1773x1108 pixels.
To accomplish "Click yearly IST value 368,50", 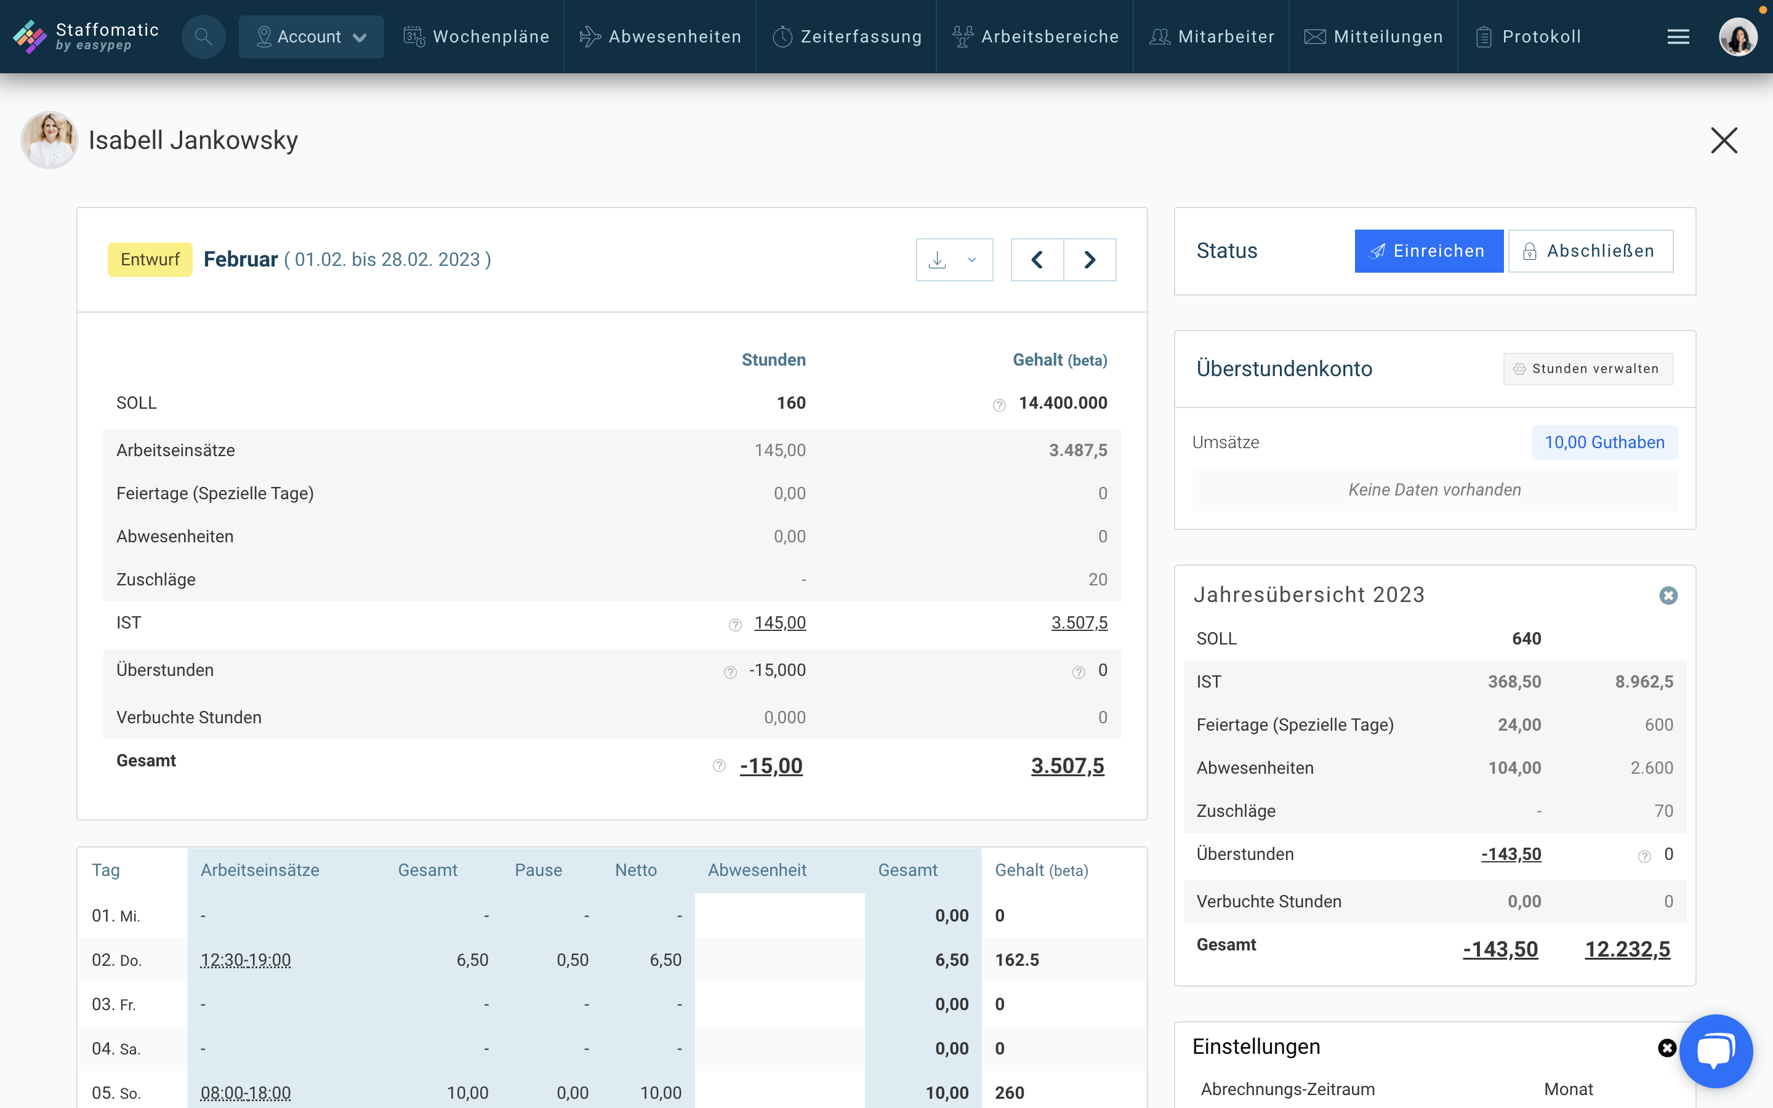I will pos(1514,681).
